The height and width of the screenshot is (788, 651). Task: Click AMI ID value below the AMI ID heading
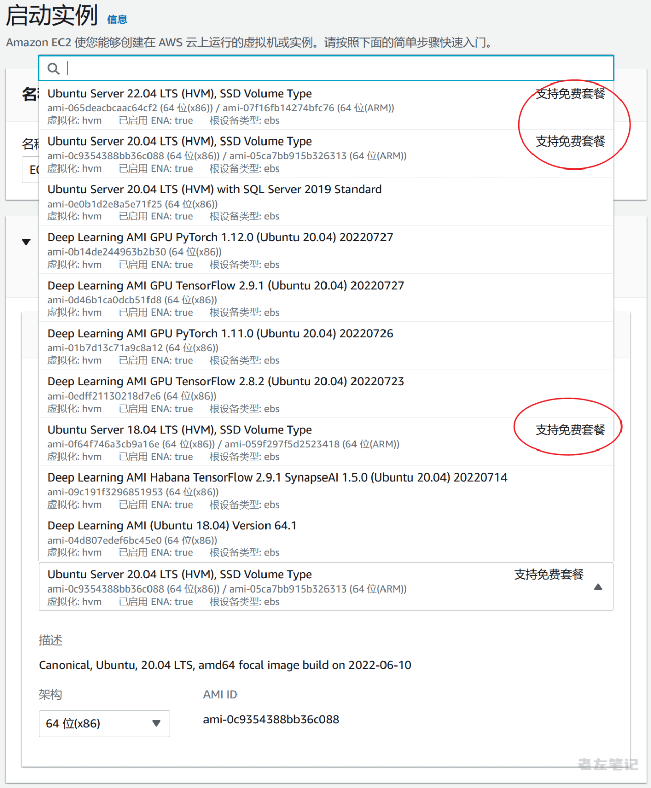click(271, 719)
